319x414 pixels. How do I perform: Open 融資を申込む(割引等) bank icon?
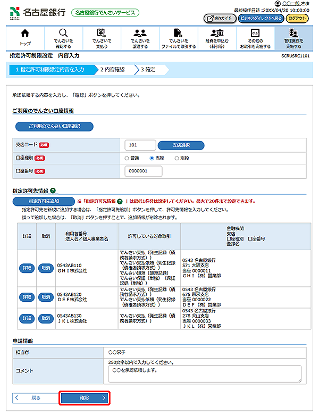click(216, 34)
